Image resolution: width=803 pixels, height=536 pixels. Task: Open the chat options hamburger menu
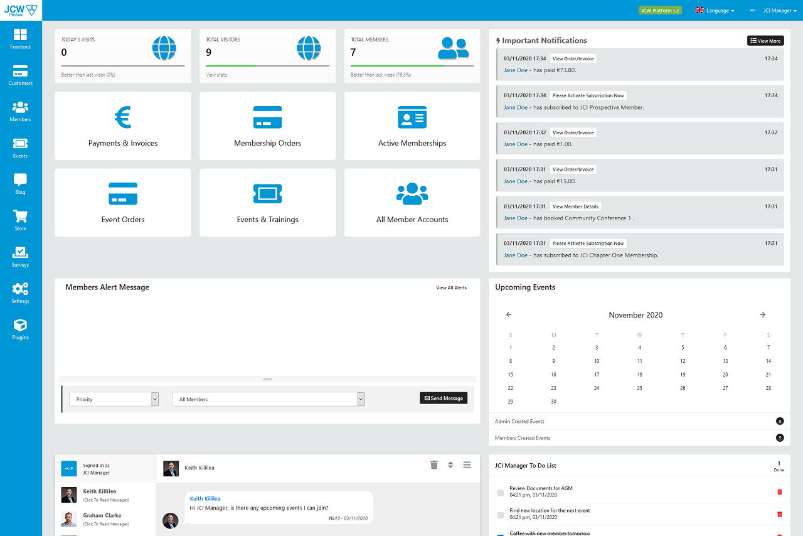click(467, 464)
